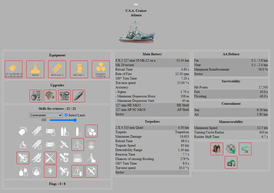Click the 127 mm HE Mk32 shell row
The width and height of the screenshot is (274, 193).
click(x=152, y=105)
